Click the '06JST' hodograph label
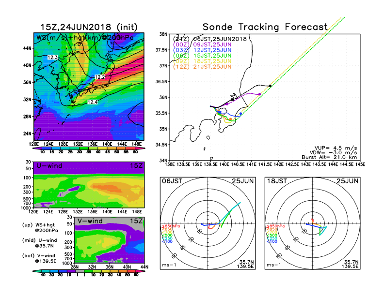384x296 pixels. click(x=172, y=181)
